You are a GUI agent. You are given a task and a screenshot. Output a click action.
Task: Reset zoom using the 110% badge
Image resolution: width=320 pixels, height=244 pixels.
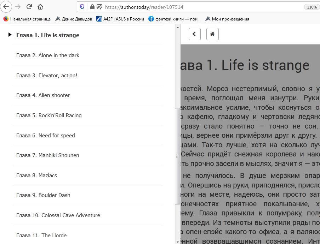[x=311, y=7]
